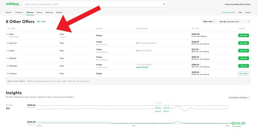Click the eBay seller name
Image resolution: width=258 pixels, height=133 pixels.
coord(12,34)
